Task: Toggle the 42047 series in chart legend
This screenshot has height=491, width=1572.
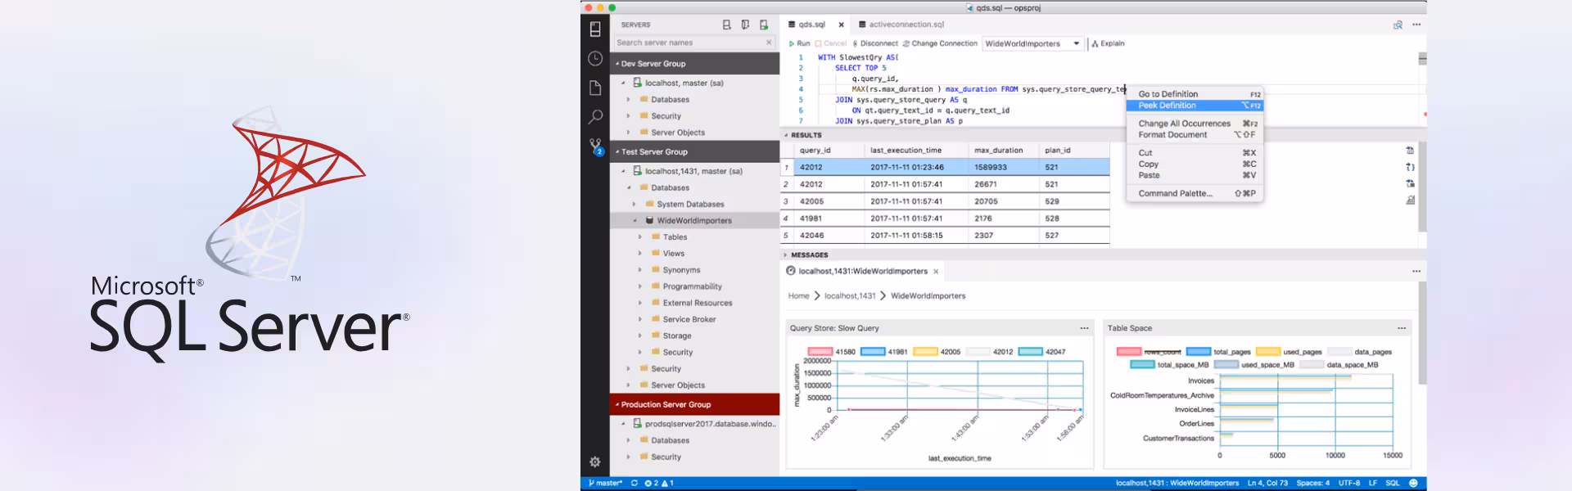Action: (1041, 352)
